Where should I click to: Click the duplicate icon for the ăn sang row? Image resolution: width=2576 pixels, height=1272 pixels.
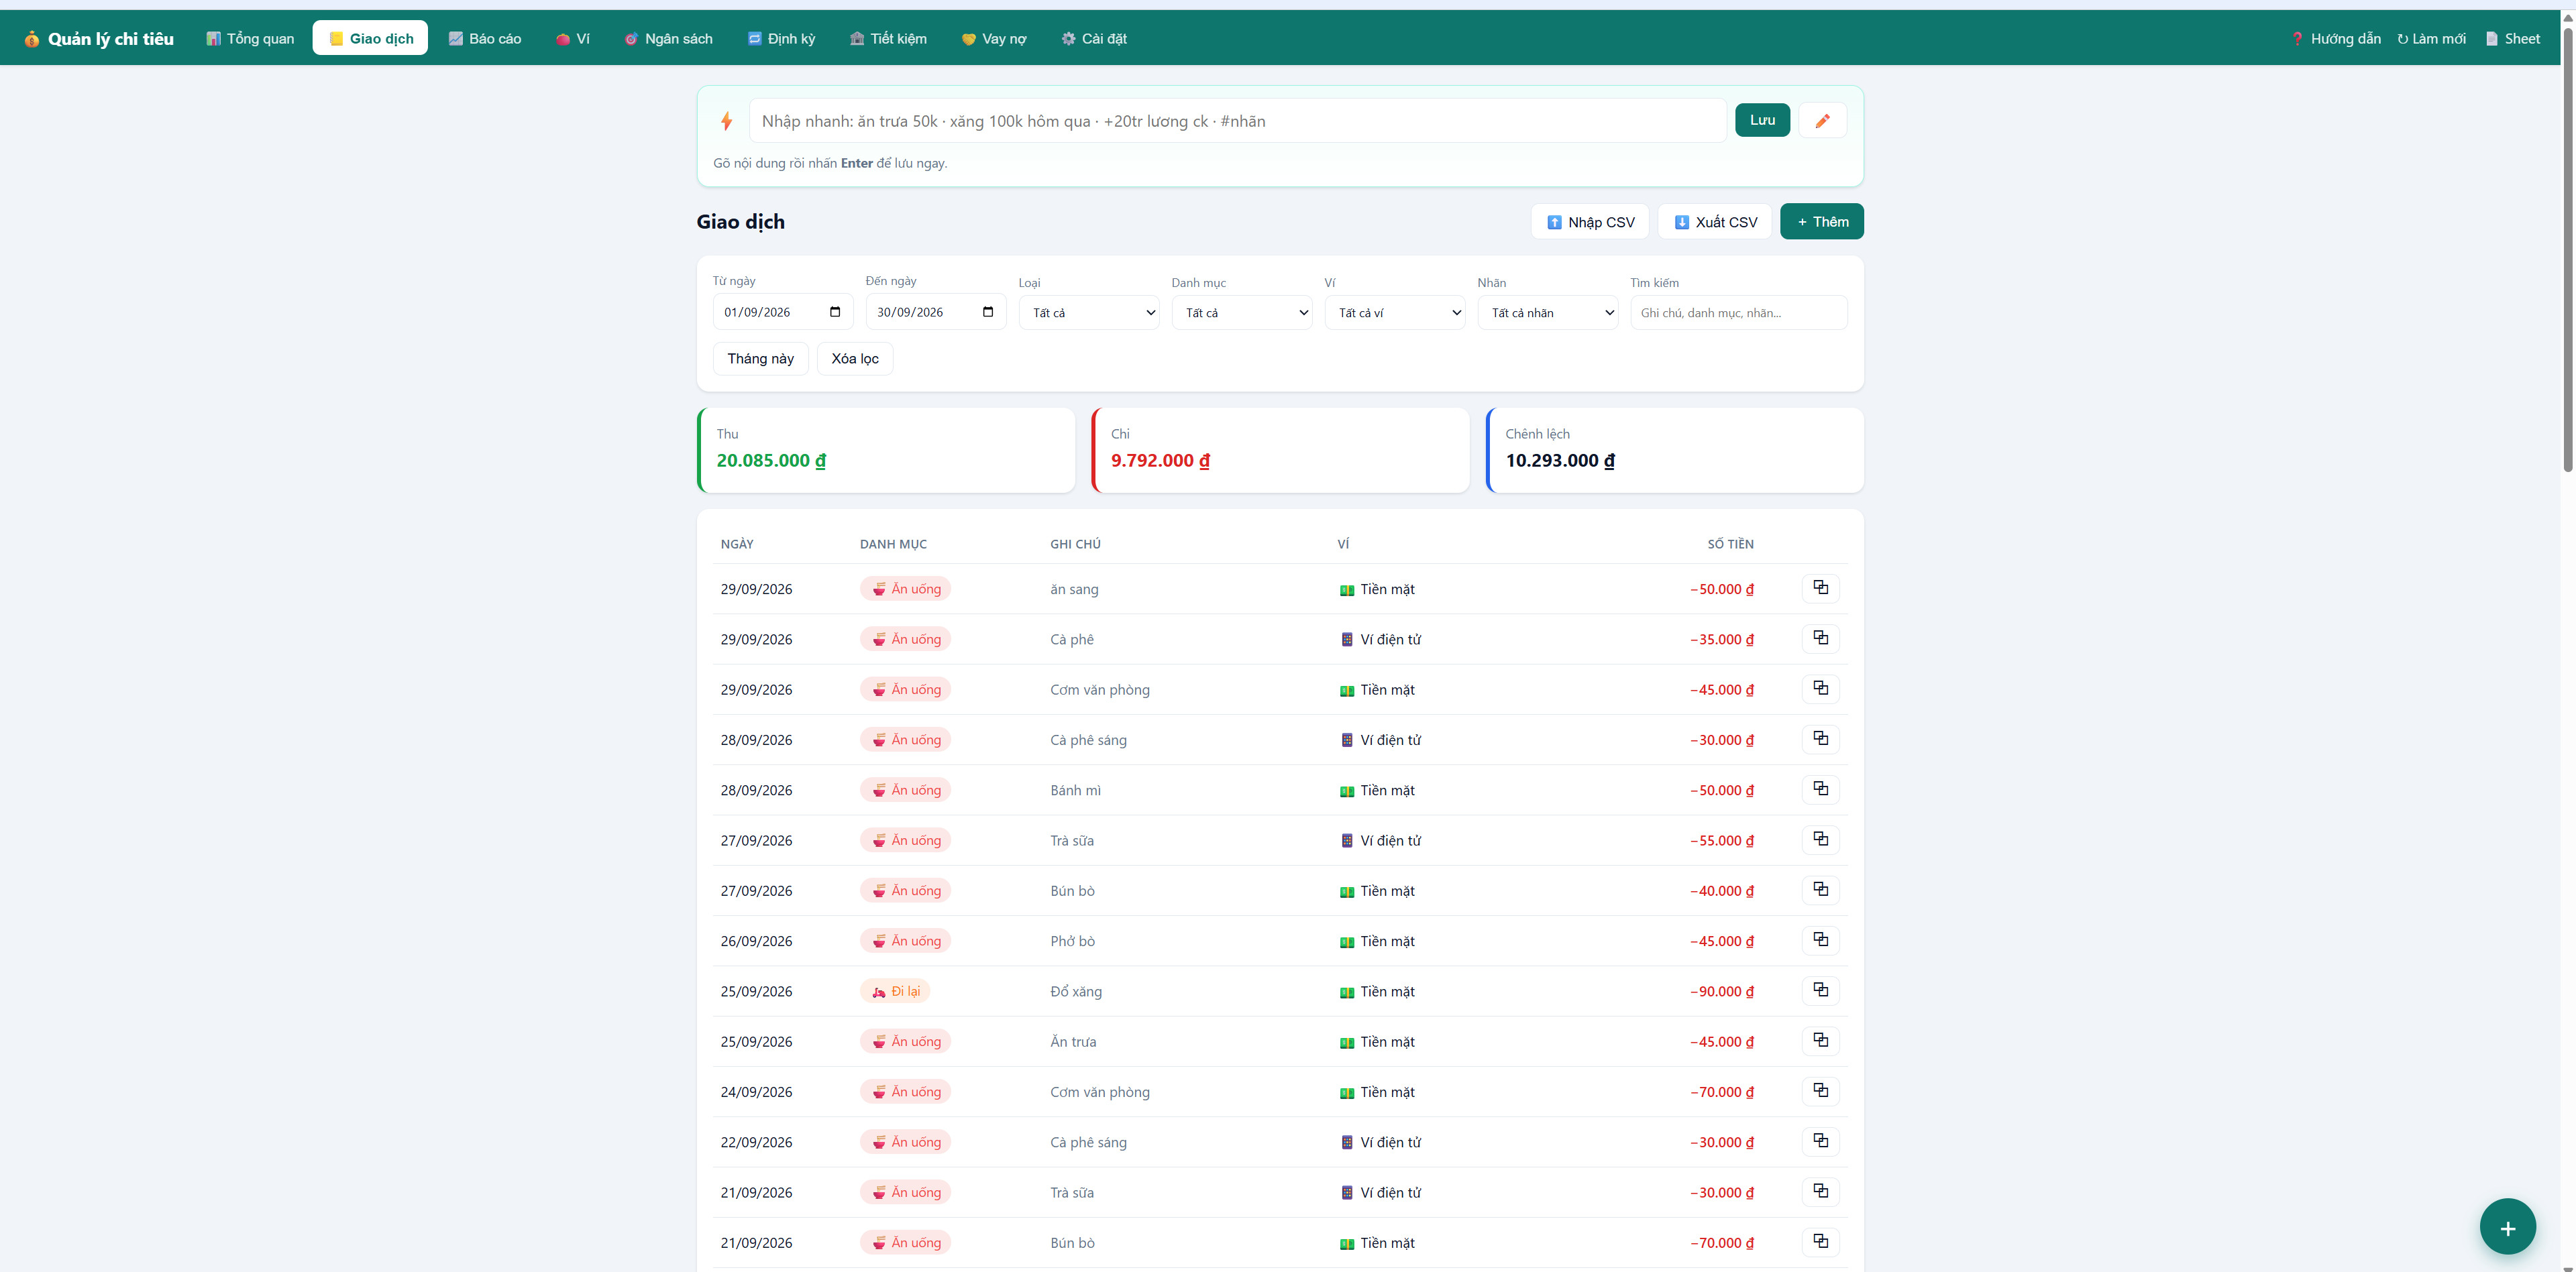[1820, 587]
